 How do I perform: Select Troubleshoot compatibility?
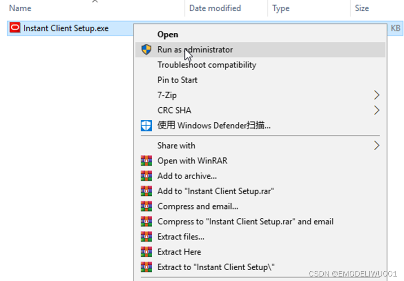pyautogui.click(x=206, y=65)
